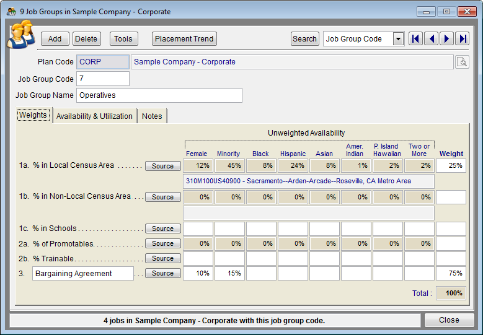This screenshot has width=483, height=335.
Task: Click the % in Schools weight field
Action: point(451,228)
